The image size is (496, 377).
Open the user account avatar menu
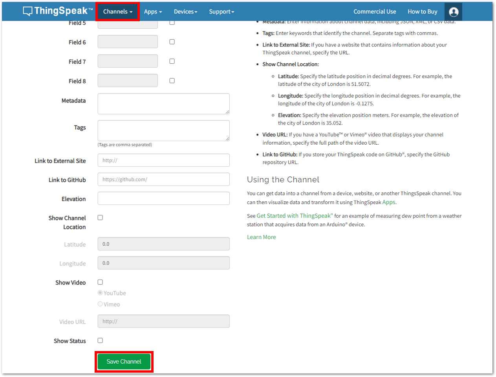click(454, 12)
